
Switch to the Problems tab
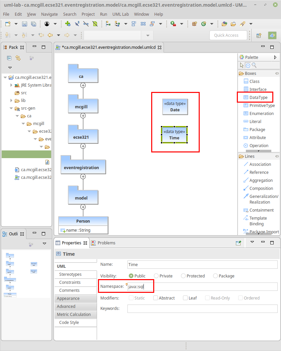pyautogui.click(x=103, y=243)
